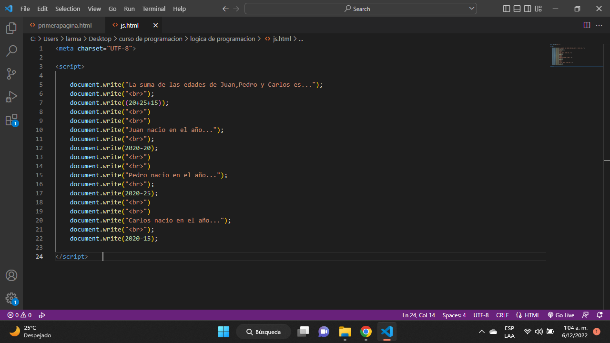Toggle the primary side bar layout icon
This screenshot has height=343, width=610.
[507, 9]
